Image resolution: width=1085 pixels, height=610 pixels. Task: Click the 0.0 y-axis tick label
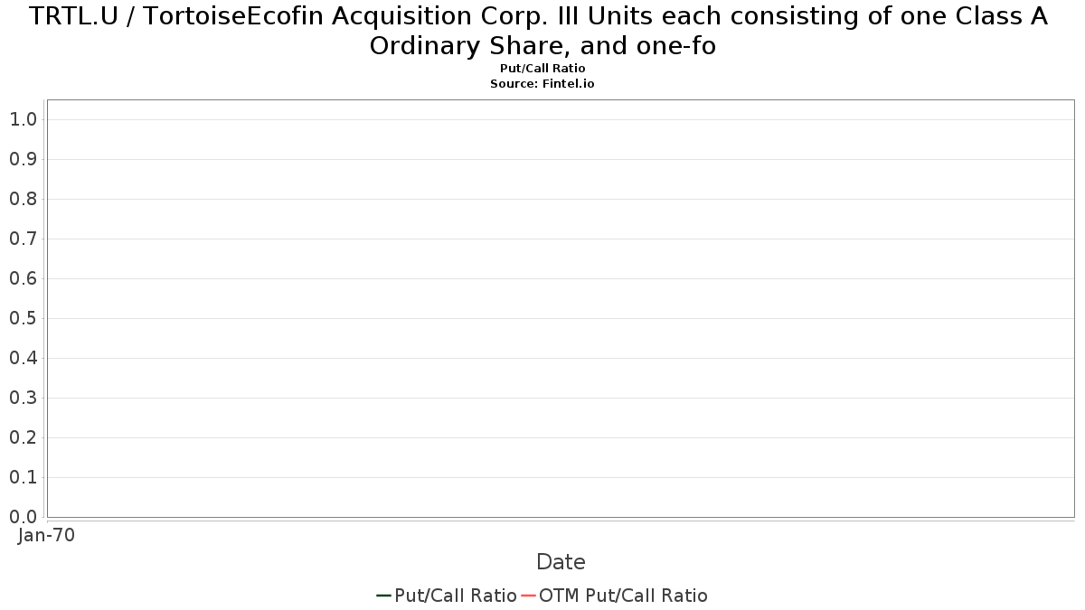coord(23,517)
